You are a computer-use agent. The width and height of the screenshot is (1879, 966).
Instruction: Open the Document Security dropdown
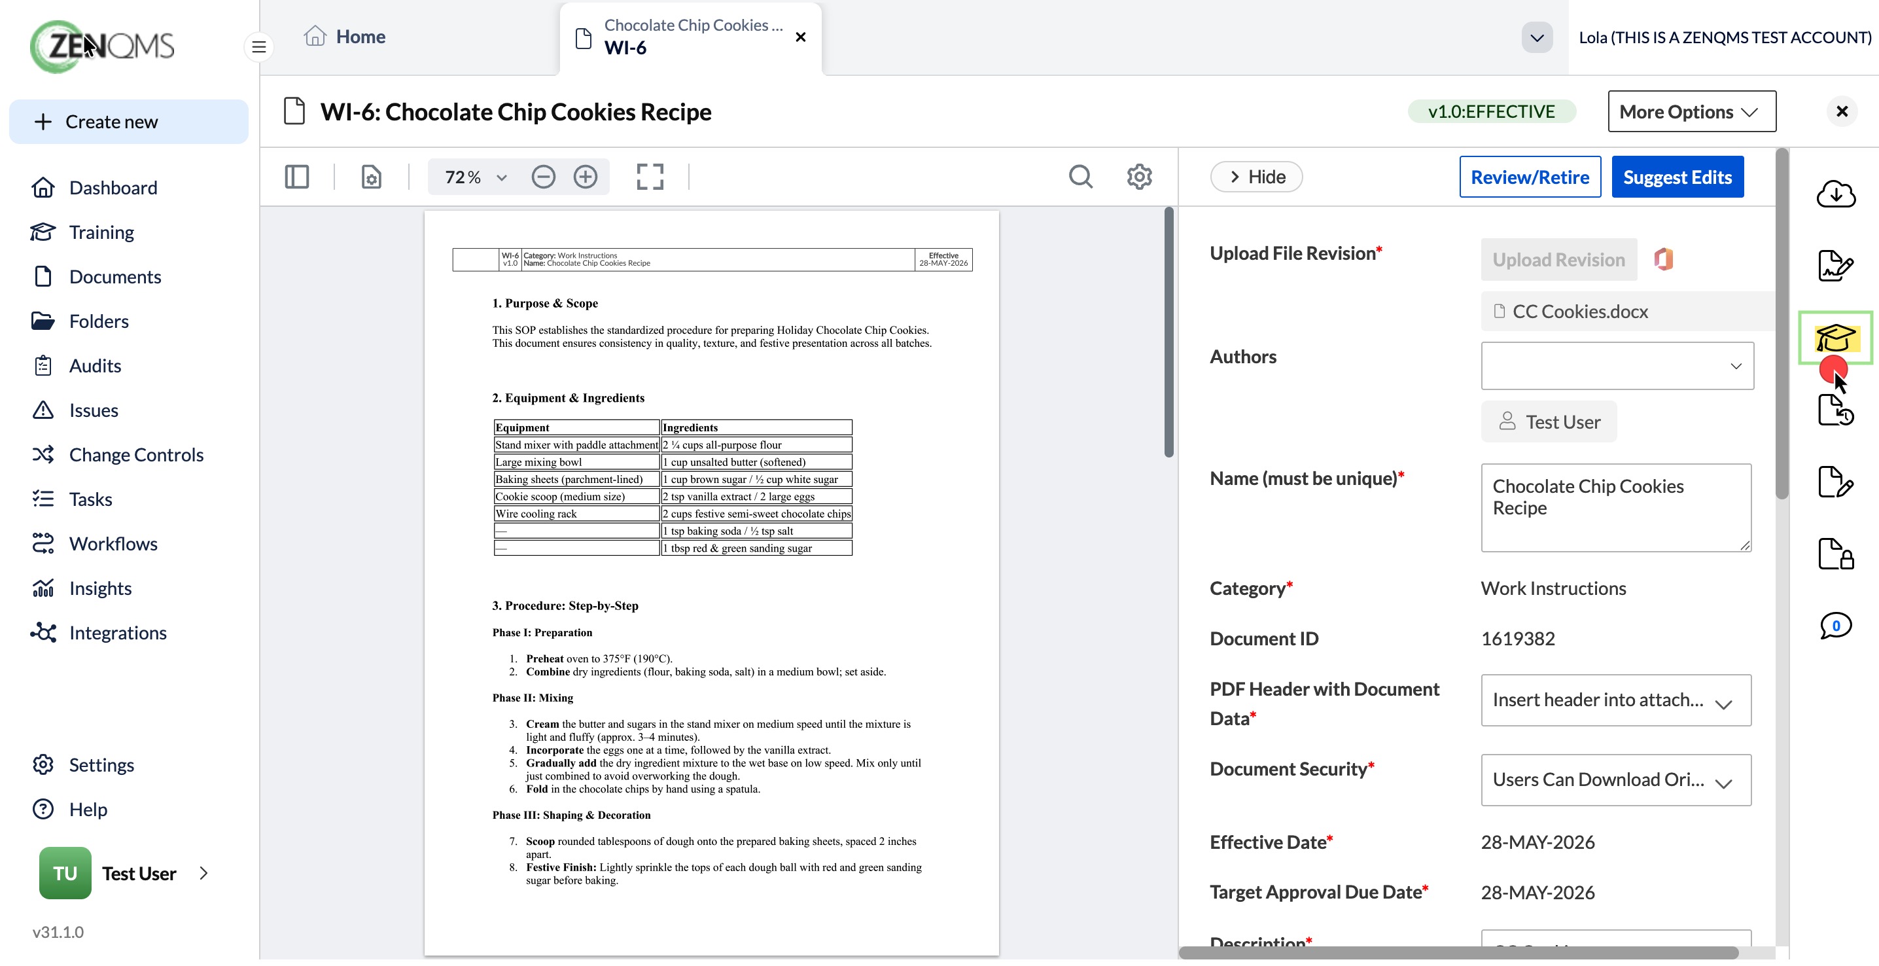click(x=1616, y=780)
